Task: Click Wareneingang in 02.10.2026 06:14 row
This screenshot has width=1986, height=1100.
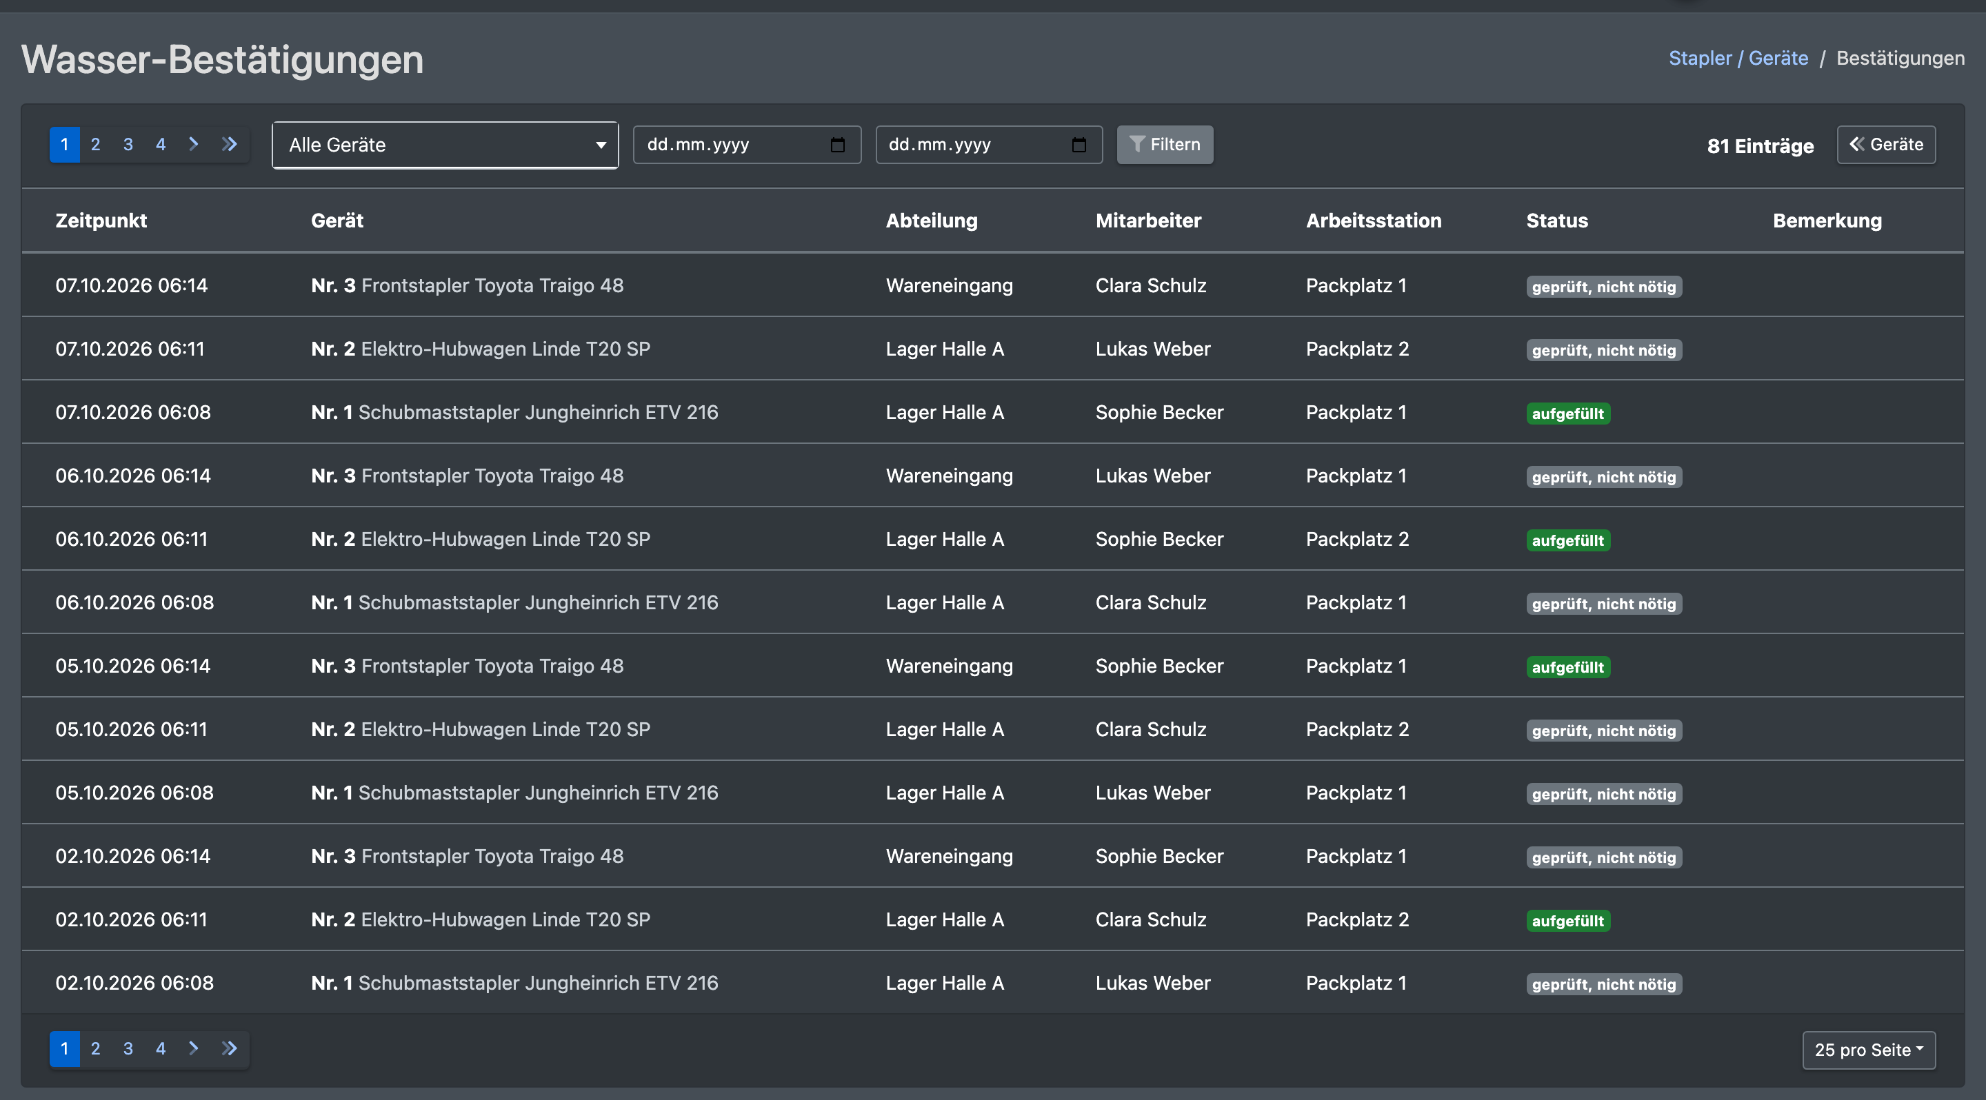Action: (x=949, y=856)
